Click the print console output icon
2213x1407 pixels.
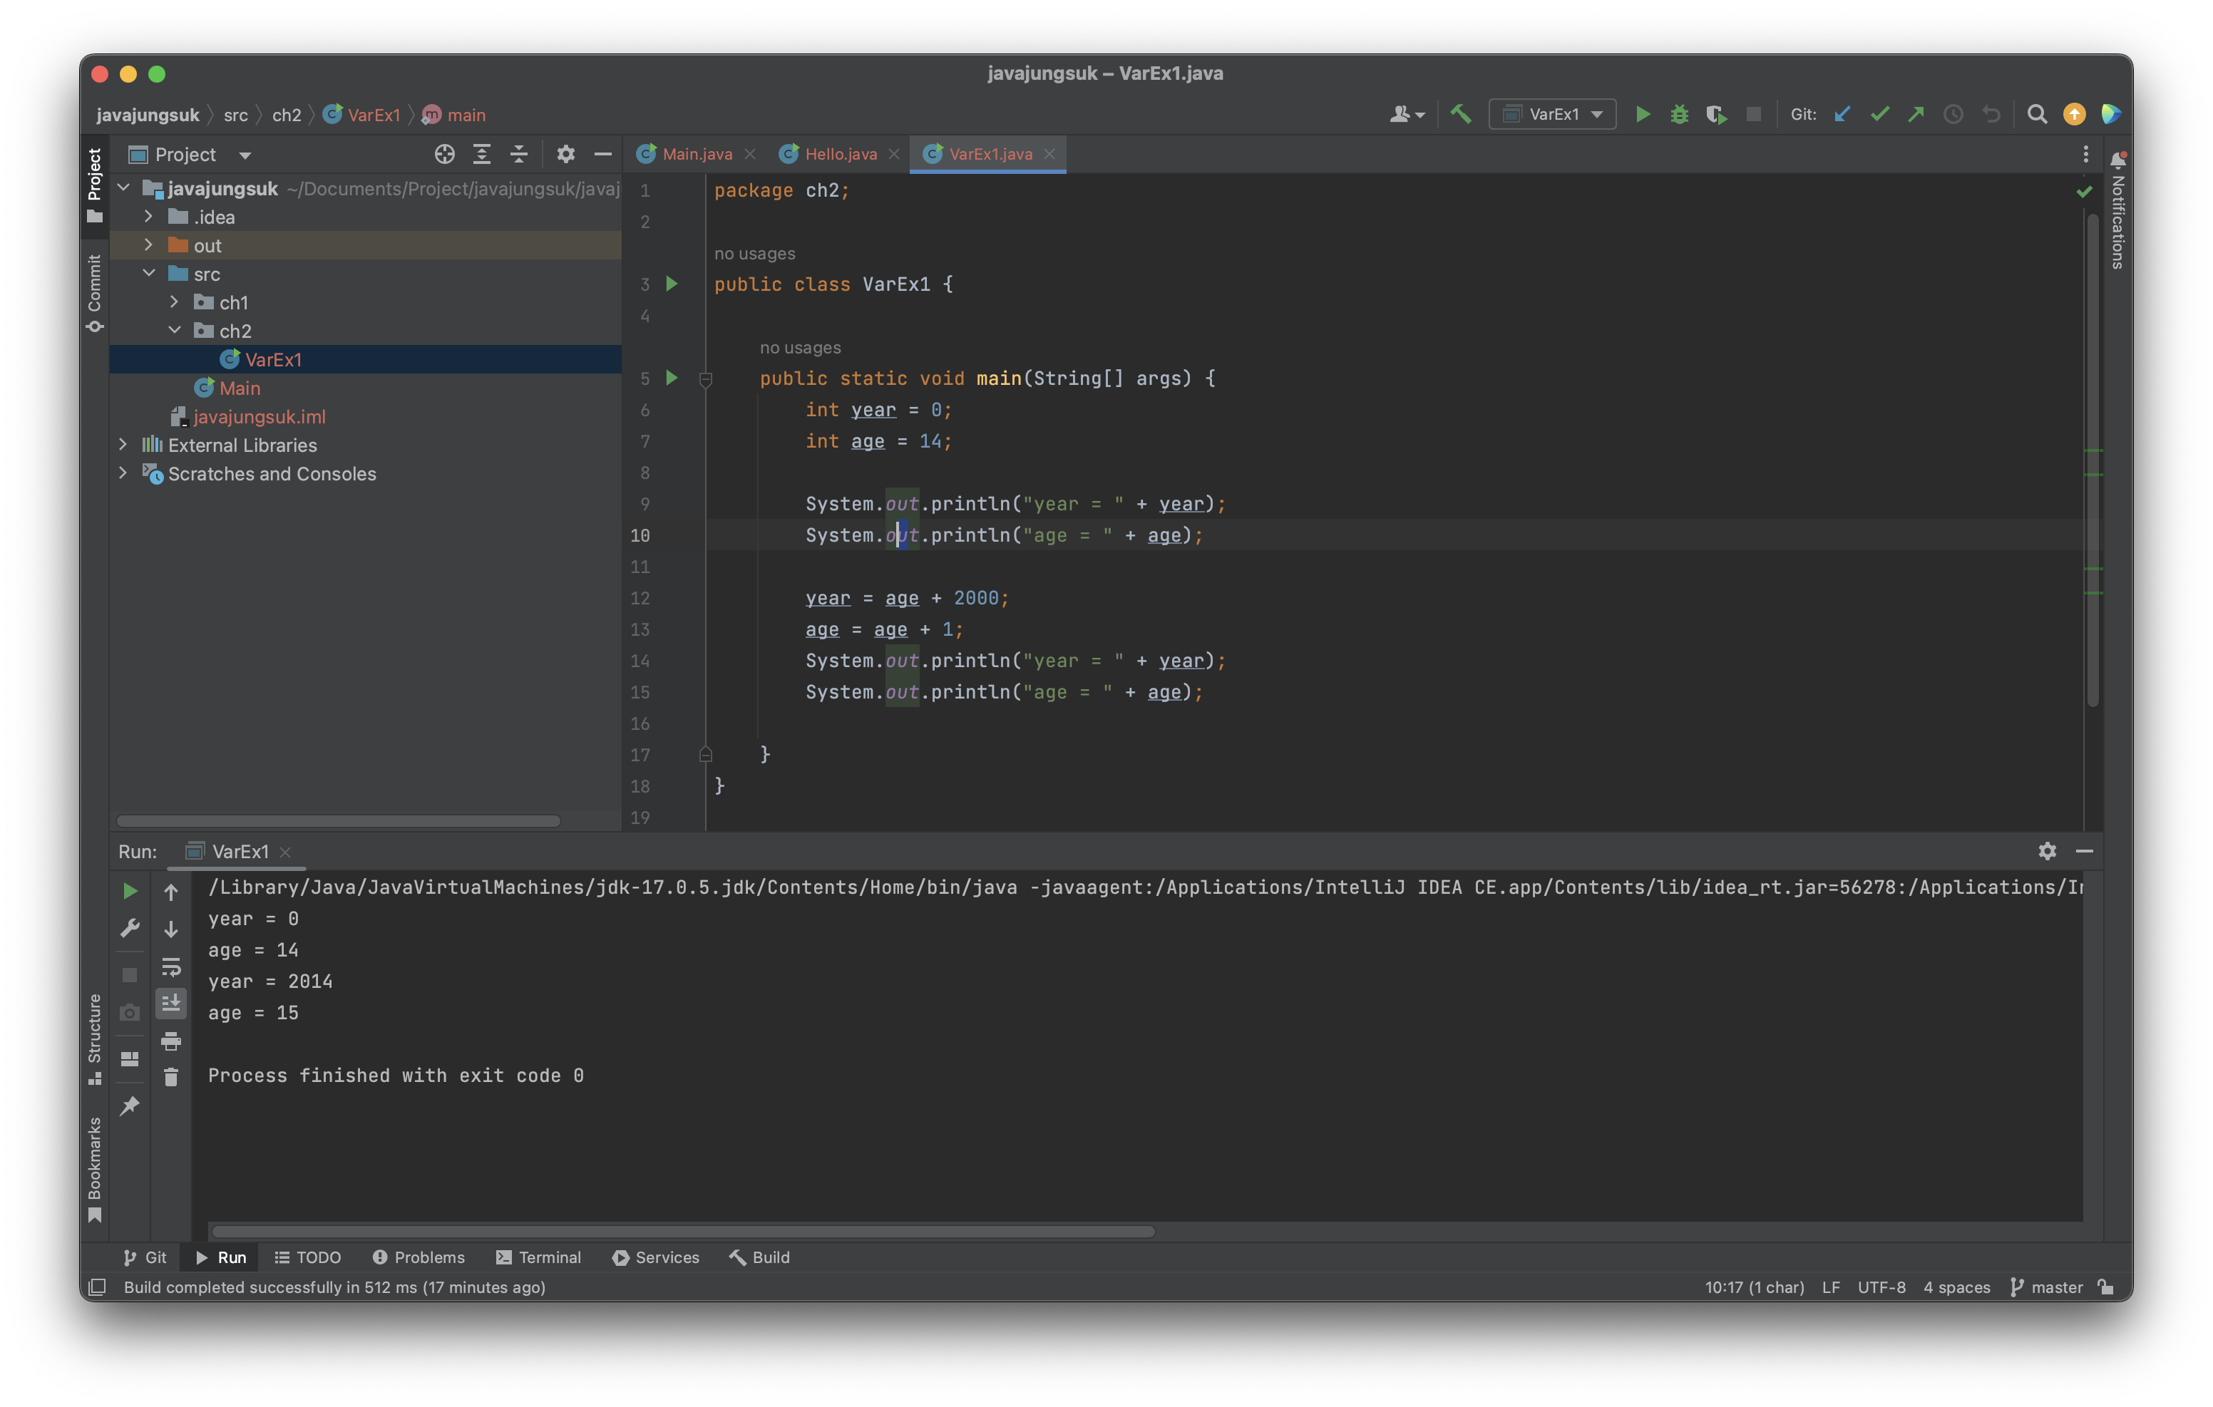coord(171,1041)
